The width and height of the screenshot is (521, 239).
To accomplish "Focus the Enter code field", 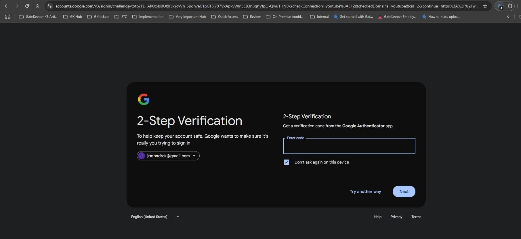I will tap(349, 146).
